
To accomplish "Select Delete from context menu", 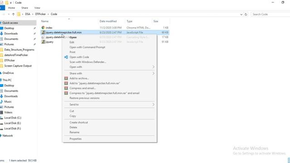I will 109,127.
